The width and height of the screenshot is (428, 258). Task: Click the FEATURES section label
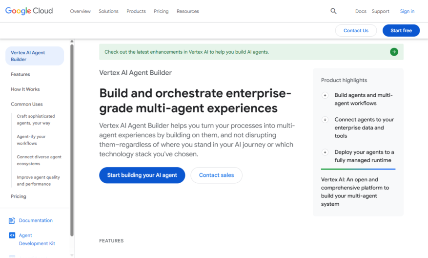coord(111,241)
